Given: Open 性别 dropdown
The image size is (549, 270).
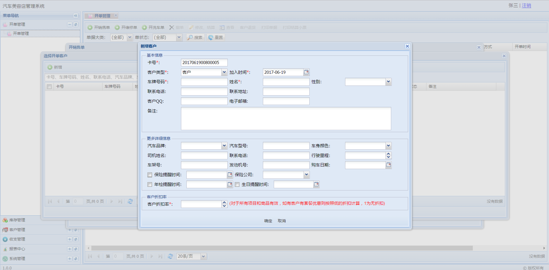Looking at the screenshot, I should click(x=388, y=82).
